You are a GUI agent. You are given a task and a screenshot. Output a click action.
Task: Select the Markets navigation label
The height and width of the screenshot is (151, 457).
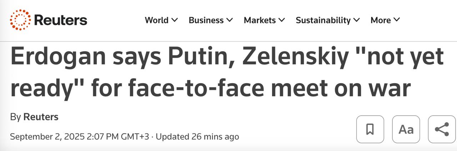click(x=260, y=20)
